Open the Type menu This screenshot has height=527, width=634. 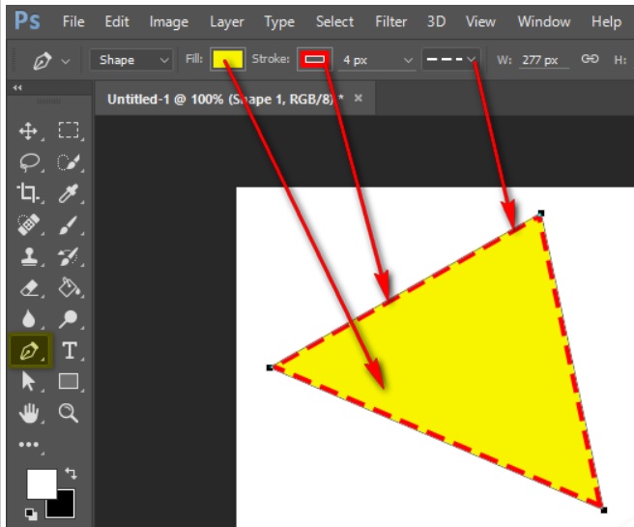[x=279, y=22]
